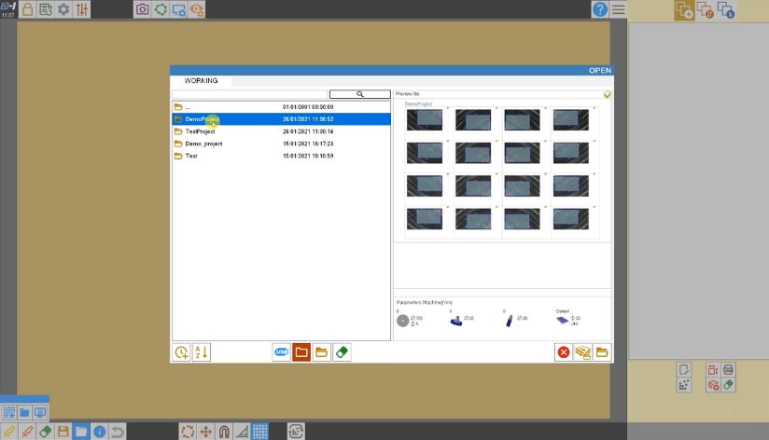Select the Test folder row
The image size is (769, 440).
282,156
